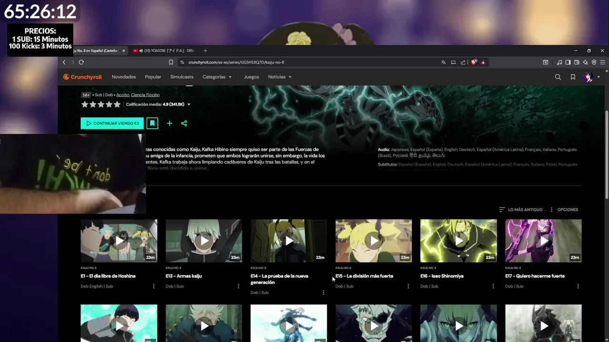Screen dimensions: 609x342
Task: Play the E15 episode thumbnail
Action: coord(373,241)
